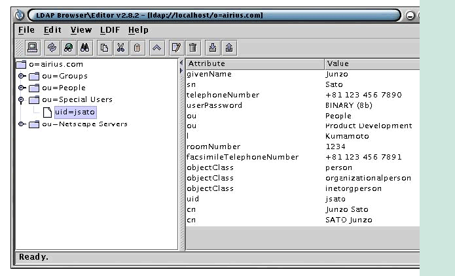The image size is (455, 276).
Task: Click the Import LDIF download icon
Action: tap(213, 48)
